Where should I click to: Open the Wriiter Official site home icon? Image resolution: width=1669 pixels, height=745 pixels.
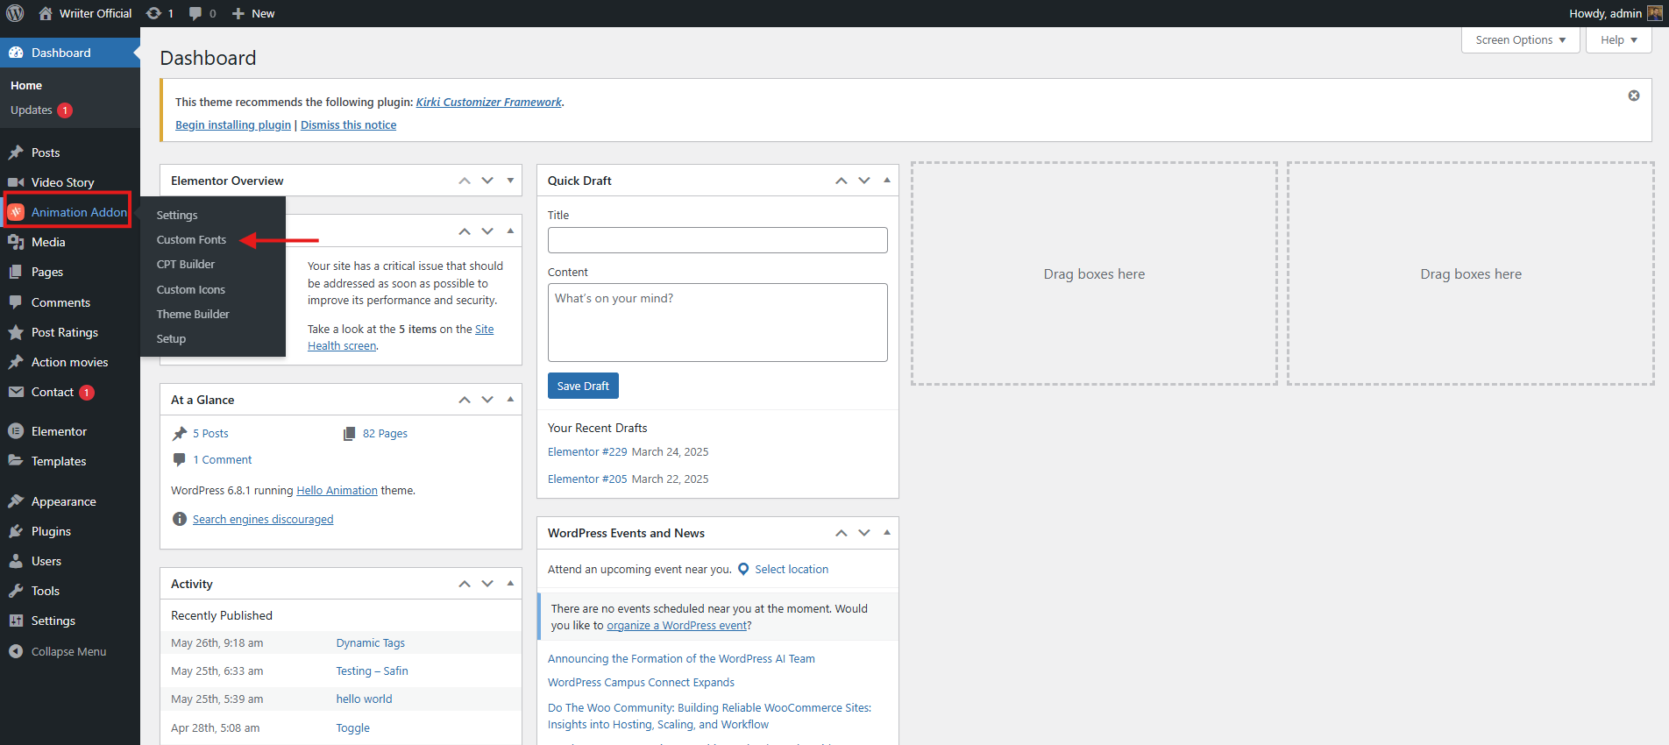[46, 13]
